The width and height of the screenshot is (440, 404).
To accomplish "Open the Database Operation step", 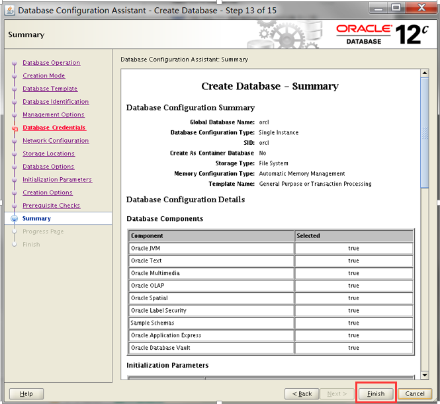I will point(52,63).
